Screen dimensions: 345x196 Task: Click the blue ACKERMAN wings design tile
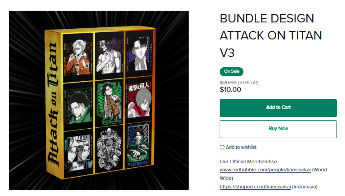tap(139, 145)
